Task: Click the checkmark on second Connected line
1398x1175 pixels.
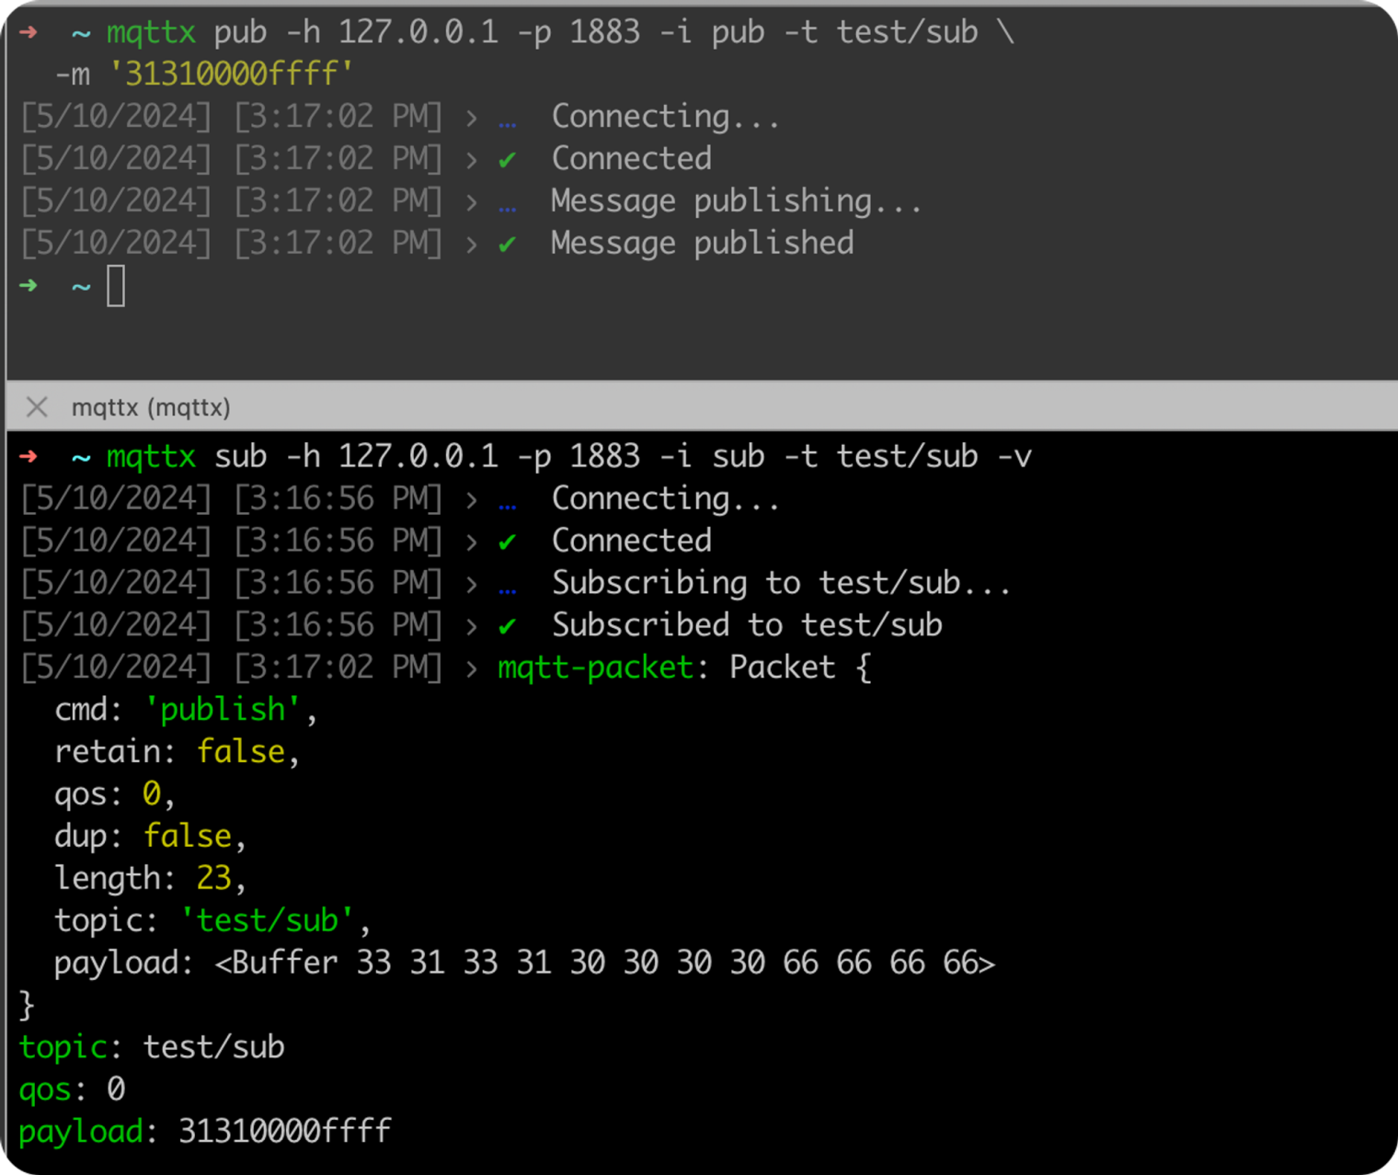Action: point(507,541)
